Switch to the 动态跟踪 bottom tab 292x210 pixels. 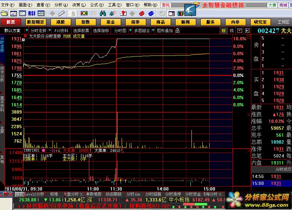point(113,194)
